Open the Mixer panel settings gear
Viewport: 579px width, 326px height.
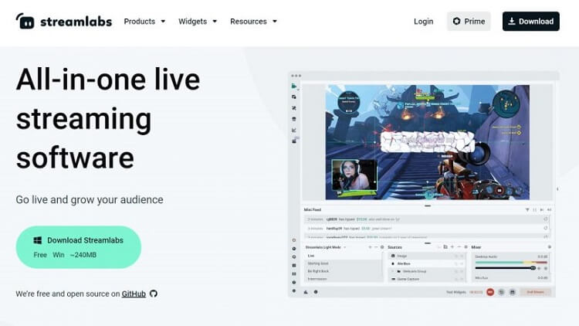[x=549, y=247]
